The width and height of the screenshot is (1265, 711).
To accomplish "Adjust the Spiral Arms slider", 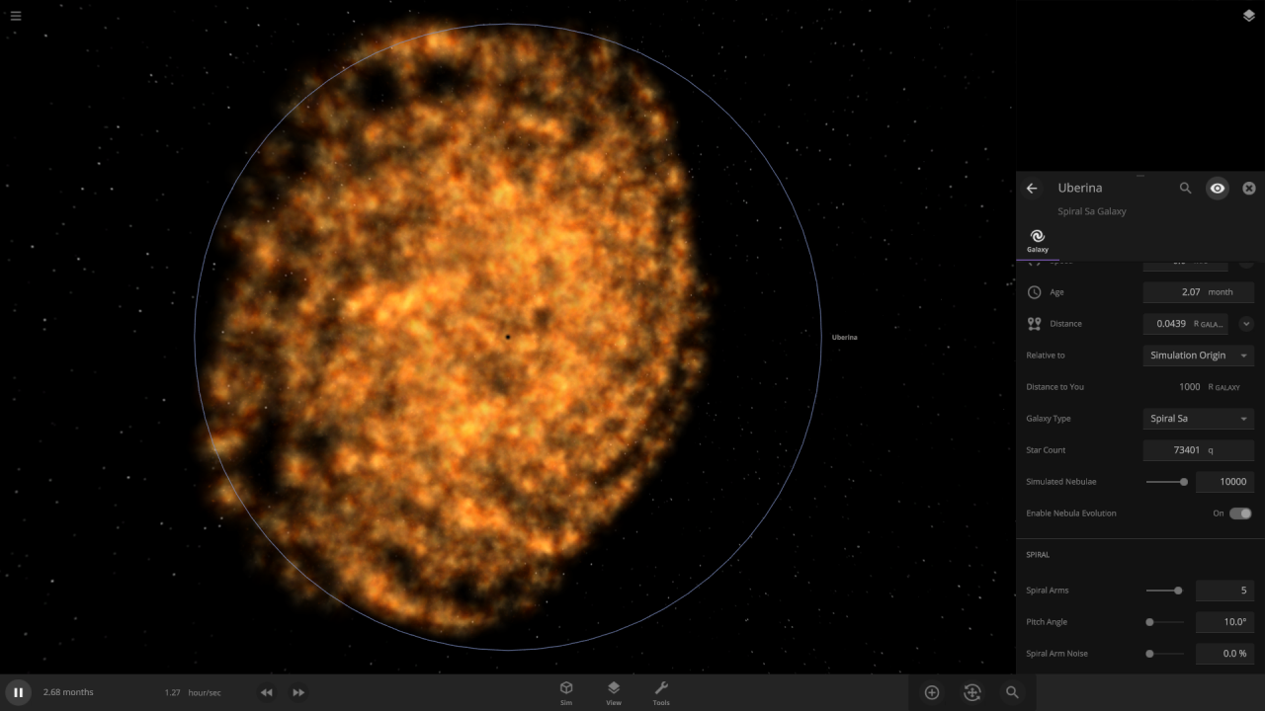I will pyautogui.click(x=1164, y=591).
